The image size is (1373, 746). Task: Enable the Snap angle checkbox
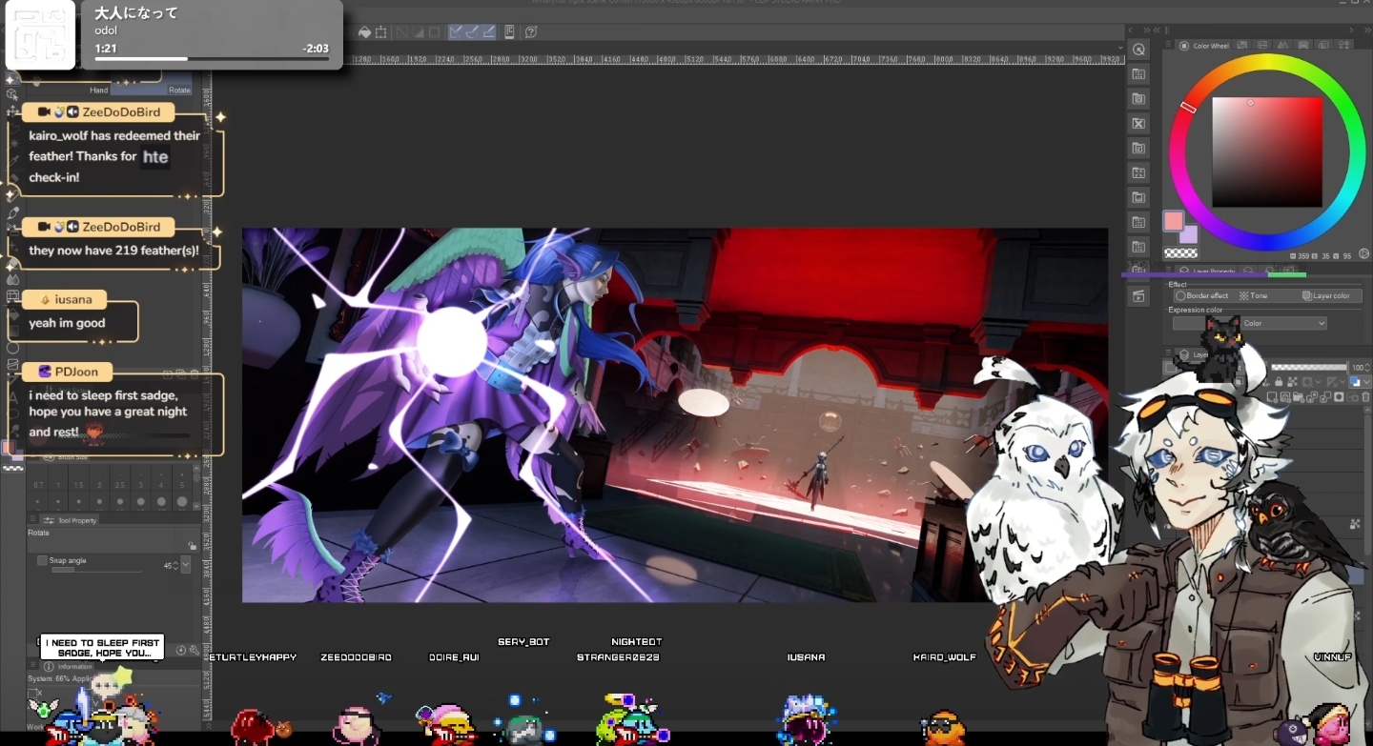[x=42, y=560]
